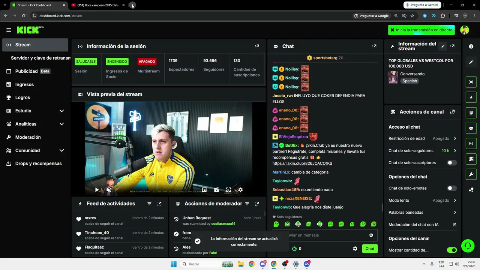The image size is (480, 270).
Task: Open Drops y recompensas in sidebar
Action: pos(35,163)
